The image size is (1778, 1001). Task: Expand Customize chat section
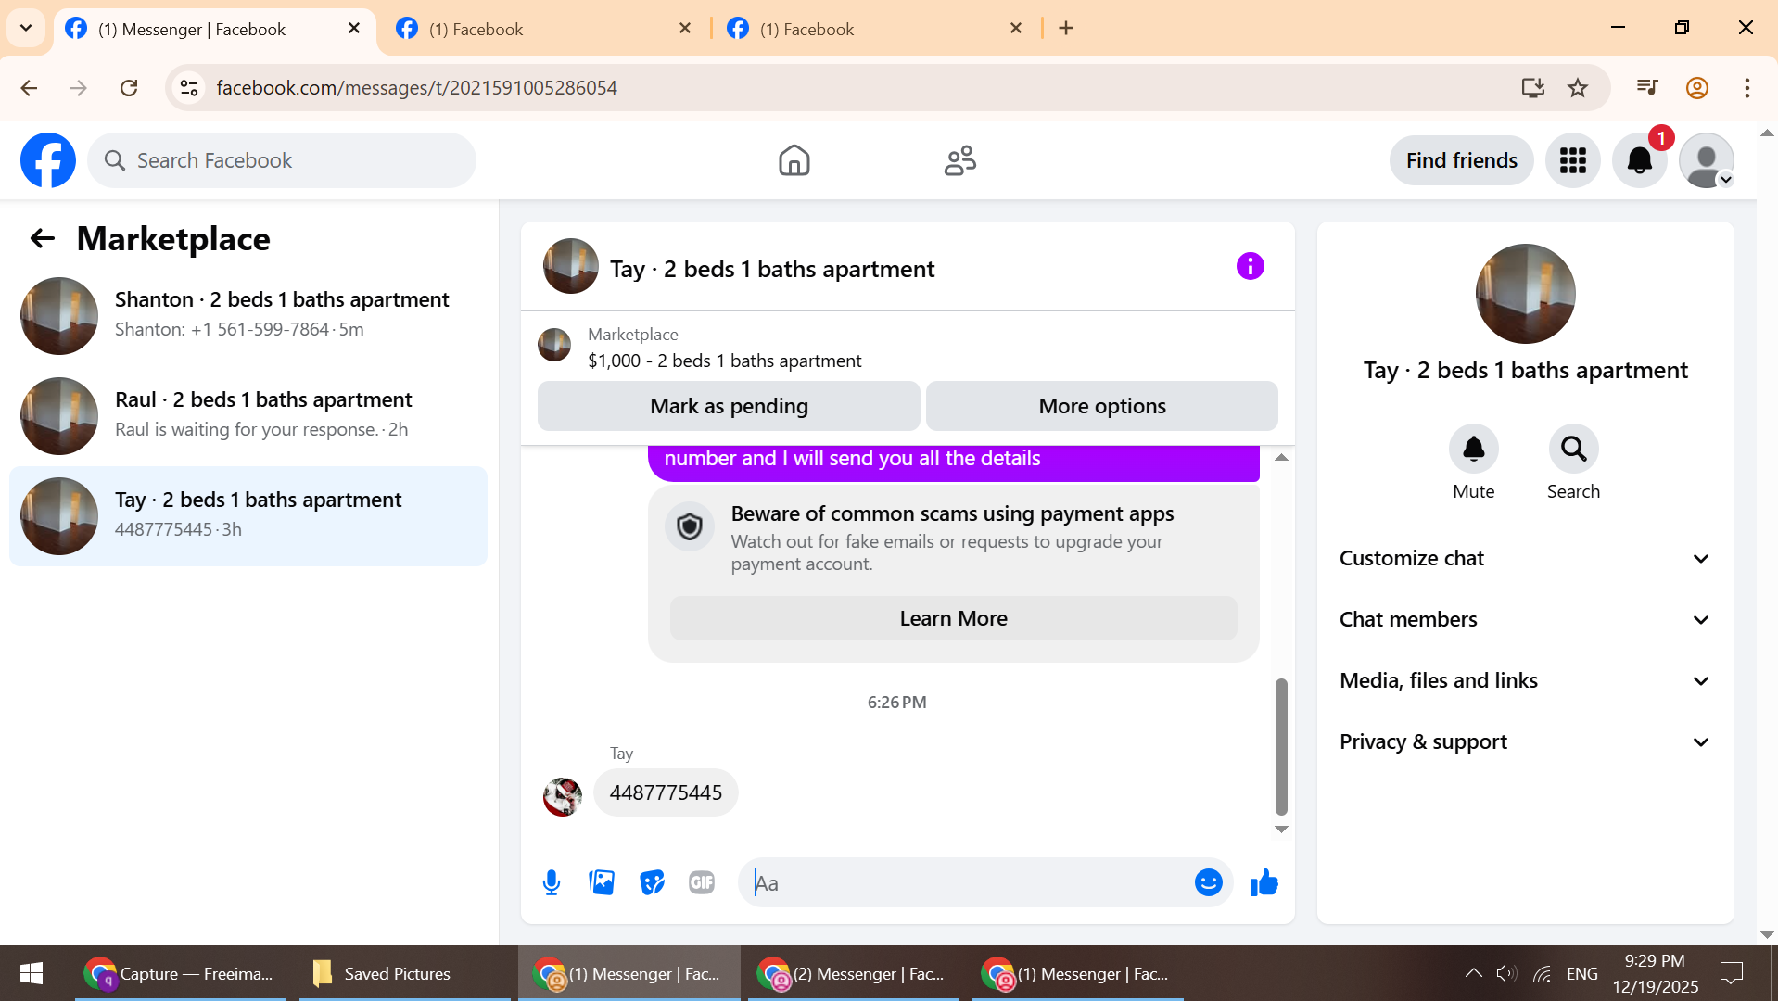(1525, 558)
